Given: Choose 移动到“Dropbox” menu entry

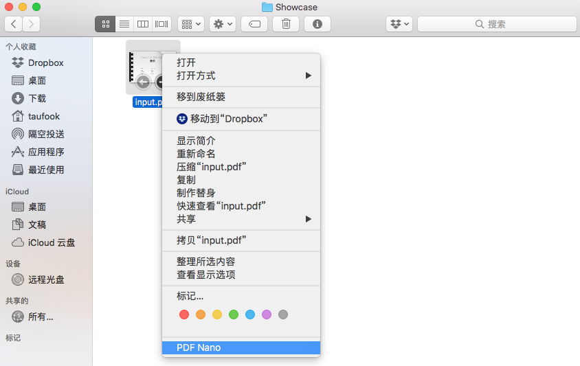Looking at the screenshot, I should coord(241,119).
